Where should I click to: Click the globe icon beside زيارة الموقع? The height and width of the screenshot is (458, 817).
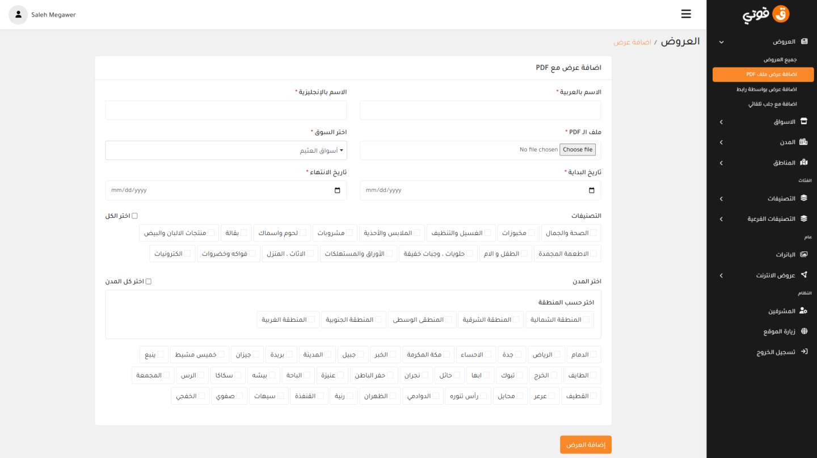(803, 331)
